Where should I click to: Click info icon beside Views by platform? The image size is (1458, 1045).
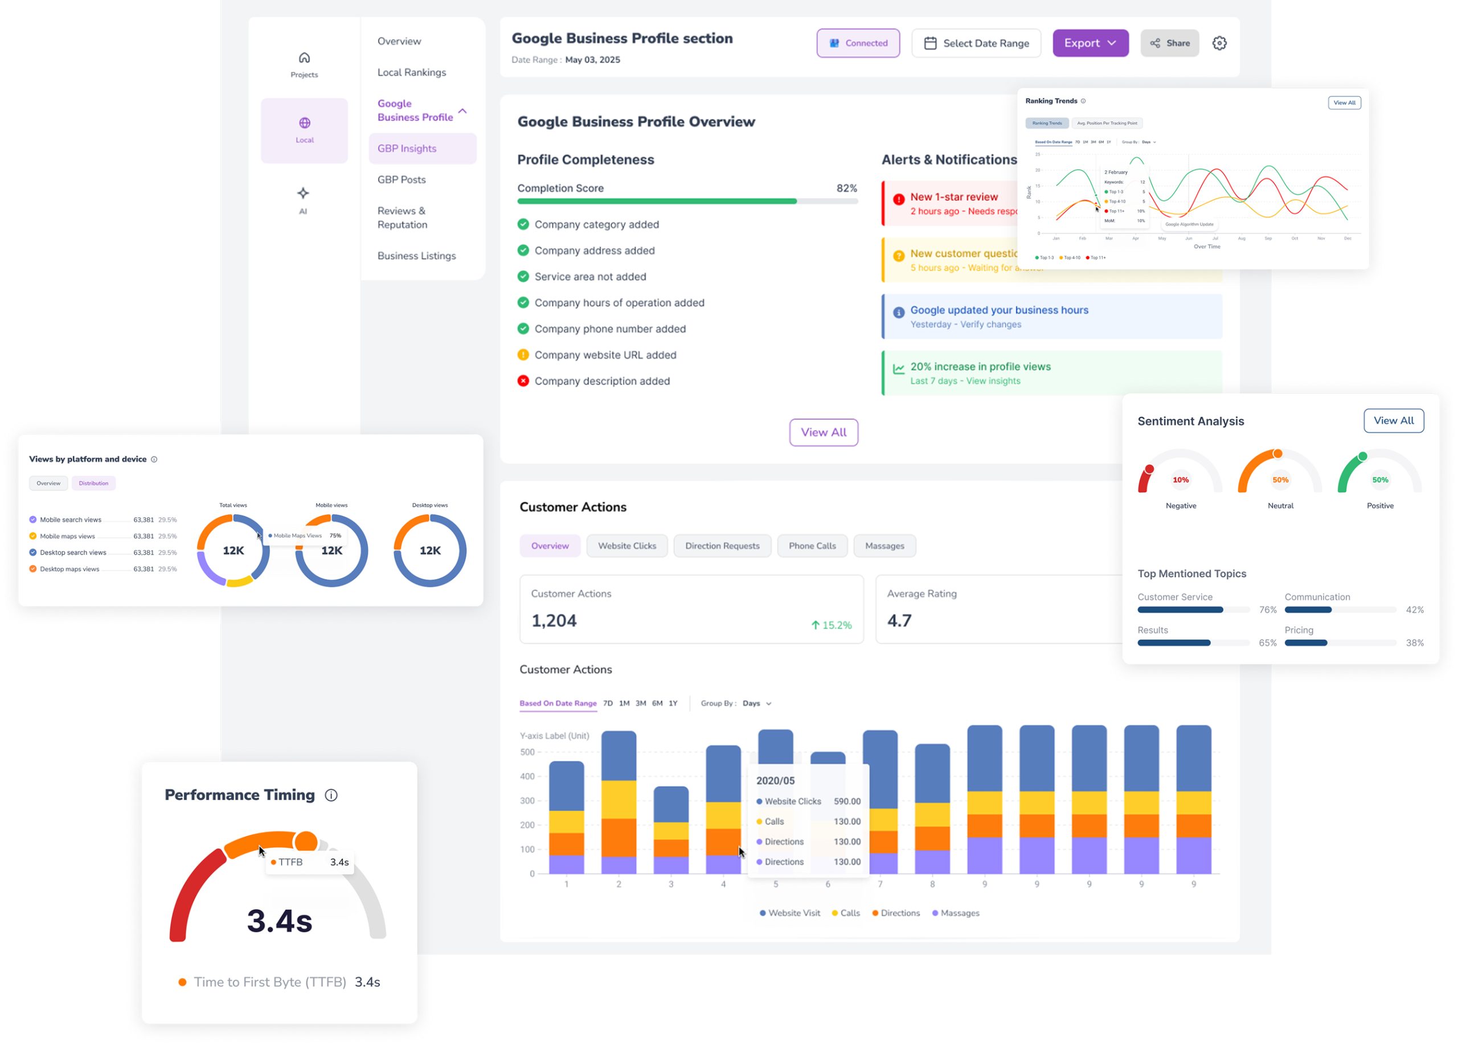click(x=154, y=459)
